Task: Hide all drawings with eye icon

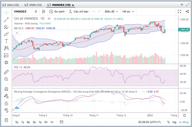Action: click(x=6, y=110)
